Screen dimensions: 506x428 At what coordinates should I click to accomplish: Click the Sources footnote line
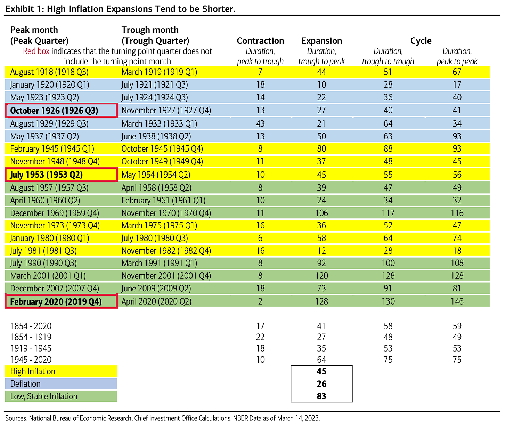(x=162, y=418)
